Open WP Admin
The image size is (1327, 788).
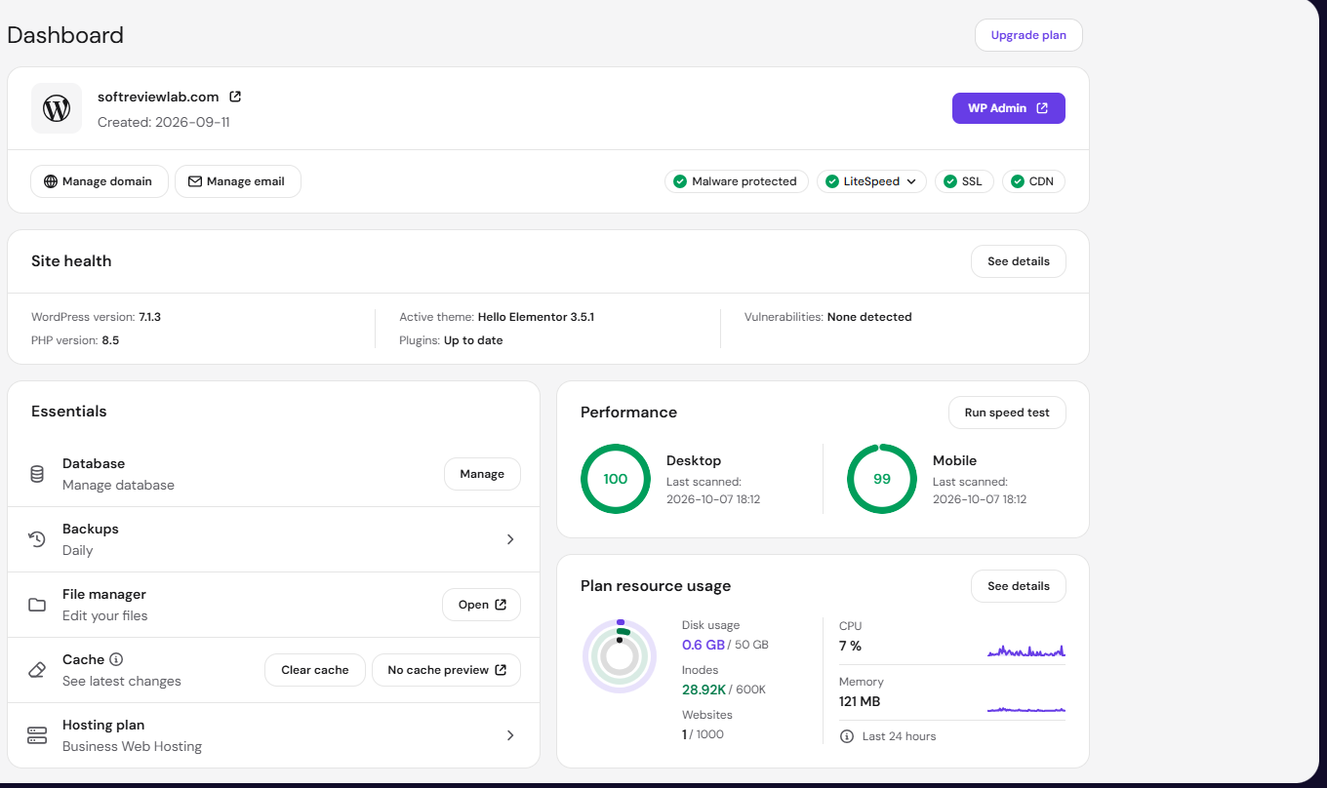[1008, 108]
